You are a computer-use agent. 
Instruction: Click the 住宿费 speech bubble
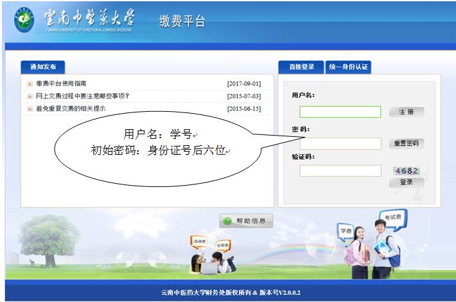(x=222, y=245)
